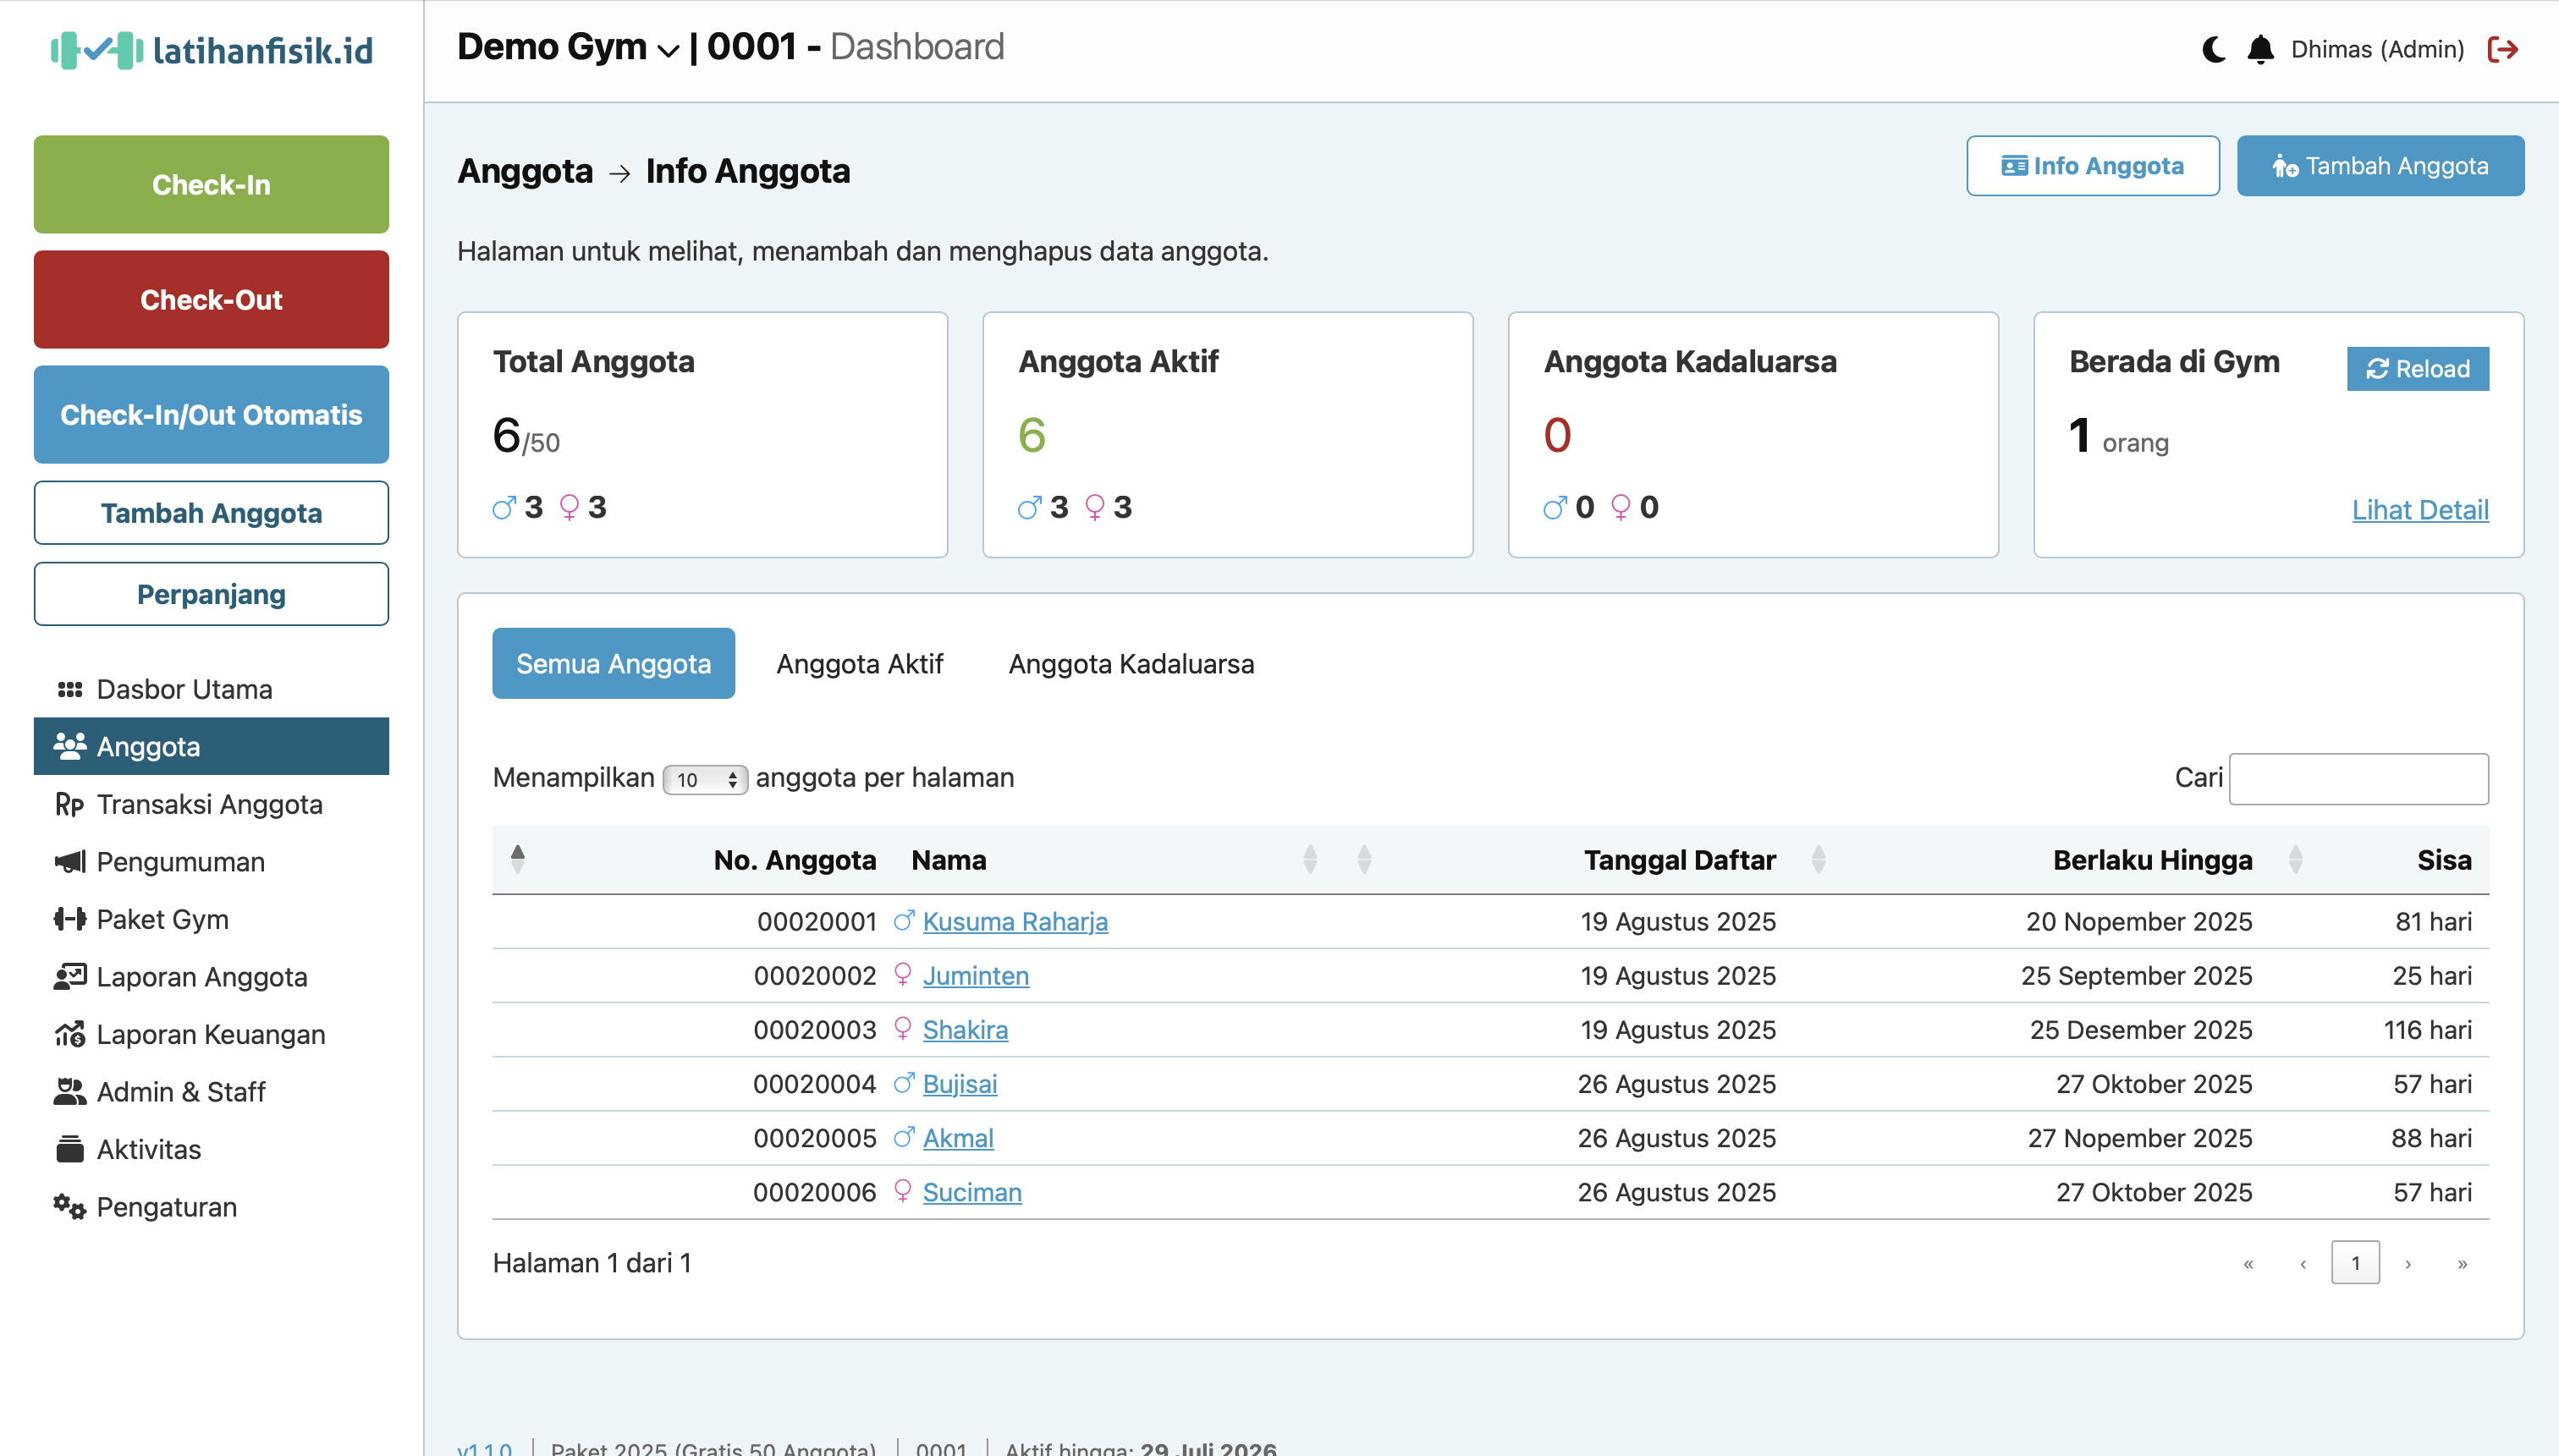Viewport: 2559px width, 1456px height.
Task: Switch to the Anggota Kadaluarsa tab
Action: coord(1130,664)
